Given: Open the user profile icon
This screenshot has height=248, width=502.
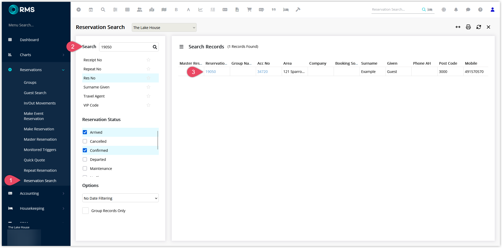Looking at the screenshot, I should tap(492, 10).
